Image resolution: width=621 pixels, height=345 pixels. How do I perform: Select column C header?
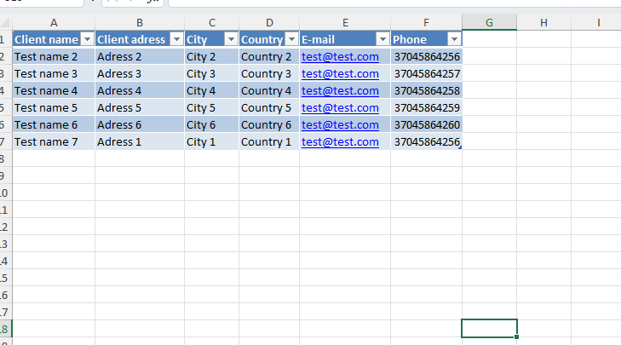click(212, 23)
